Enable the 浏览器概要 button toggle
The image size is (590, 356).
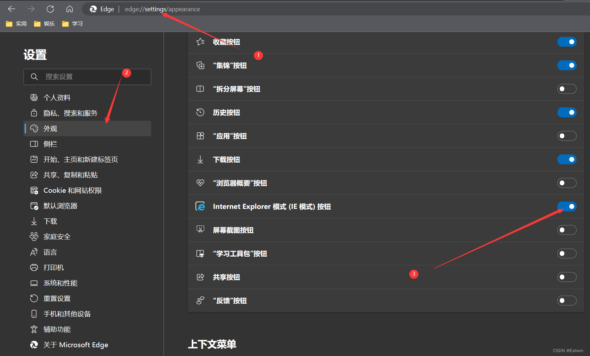click(x=567, y=183)
